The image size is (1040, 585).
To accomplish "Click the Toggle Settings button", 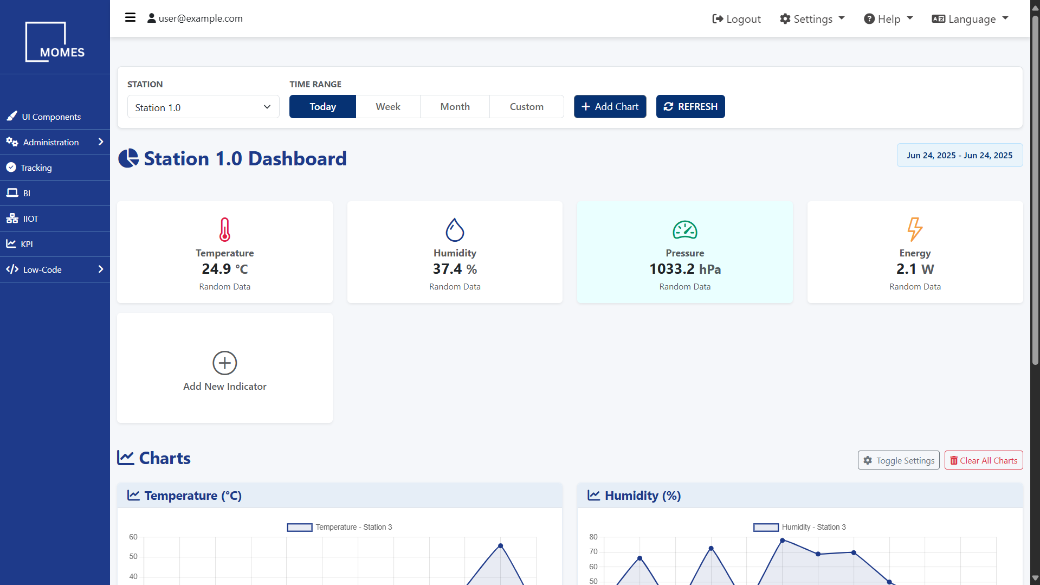I will coord(899,460).
